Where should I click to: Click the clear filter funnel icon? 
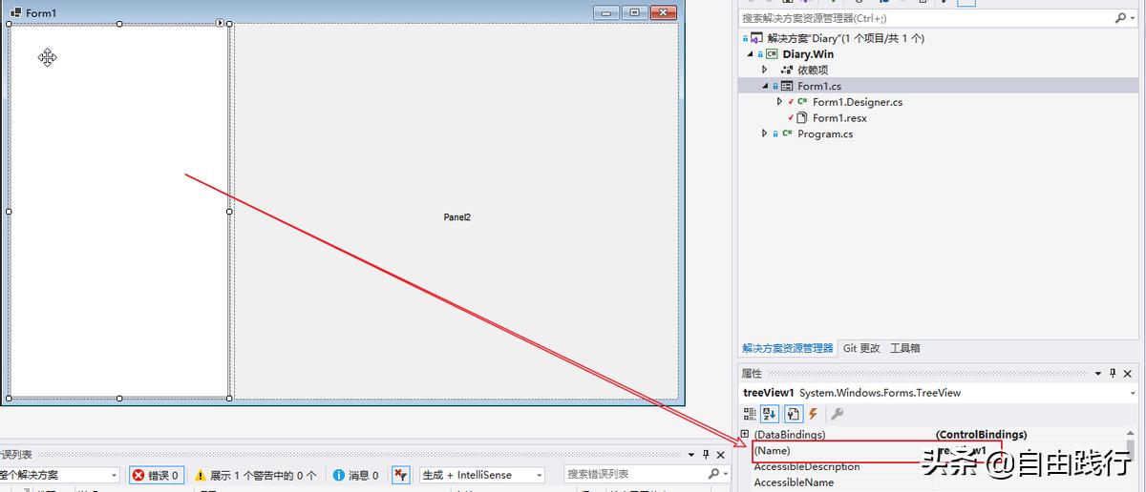point(401,475)
